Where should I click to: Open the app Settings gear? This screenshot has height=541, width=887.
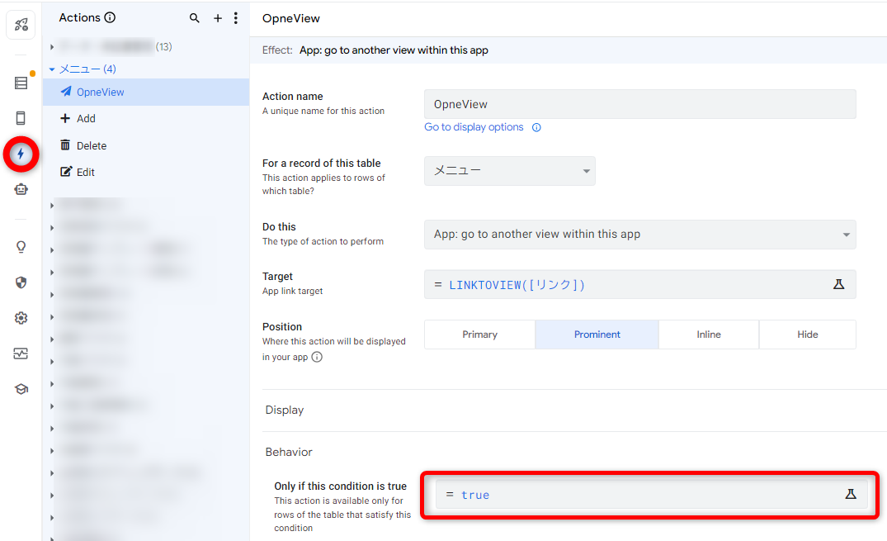coord(21,317)
